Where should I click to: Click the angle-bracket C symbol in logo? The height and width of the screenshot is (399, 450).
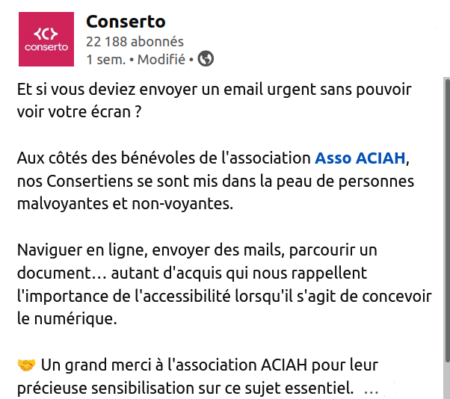click(46, 34)
